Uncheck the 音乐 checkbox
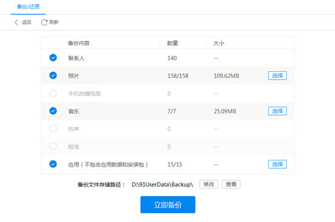 [53, 111]
